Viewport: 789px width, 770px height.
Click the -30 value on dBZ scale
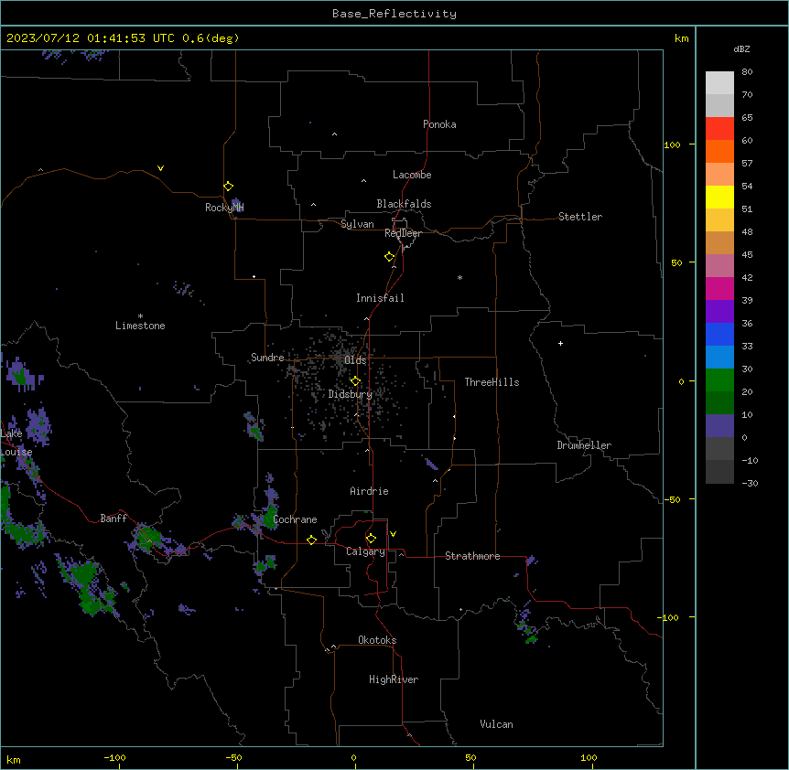(x=750, y=483)
